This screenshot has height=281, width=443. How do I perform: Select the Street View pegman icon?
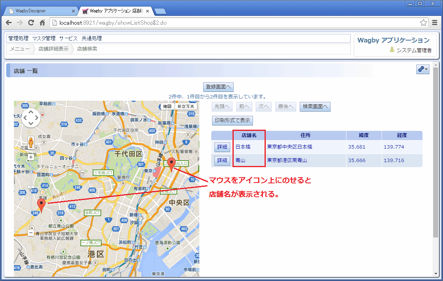31,142
